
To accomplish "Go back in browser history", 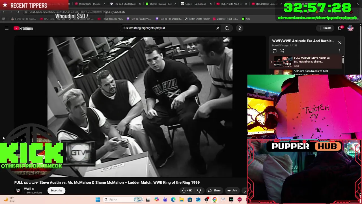I will (x=4, y=12).
